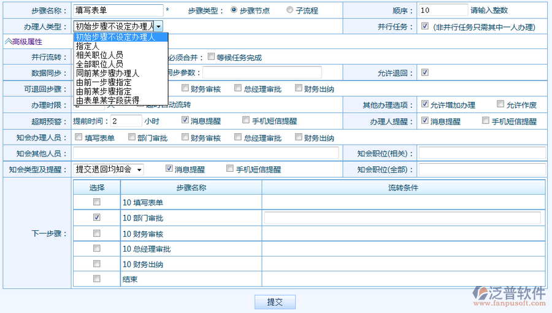This screenshot has width=552, height=313.
Task: Check 等候任务完成 checkbox
Action: [x=212, y=57]
